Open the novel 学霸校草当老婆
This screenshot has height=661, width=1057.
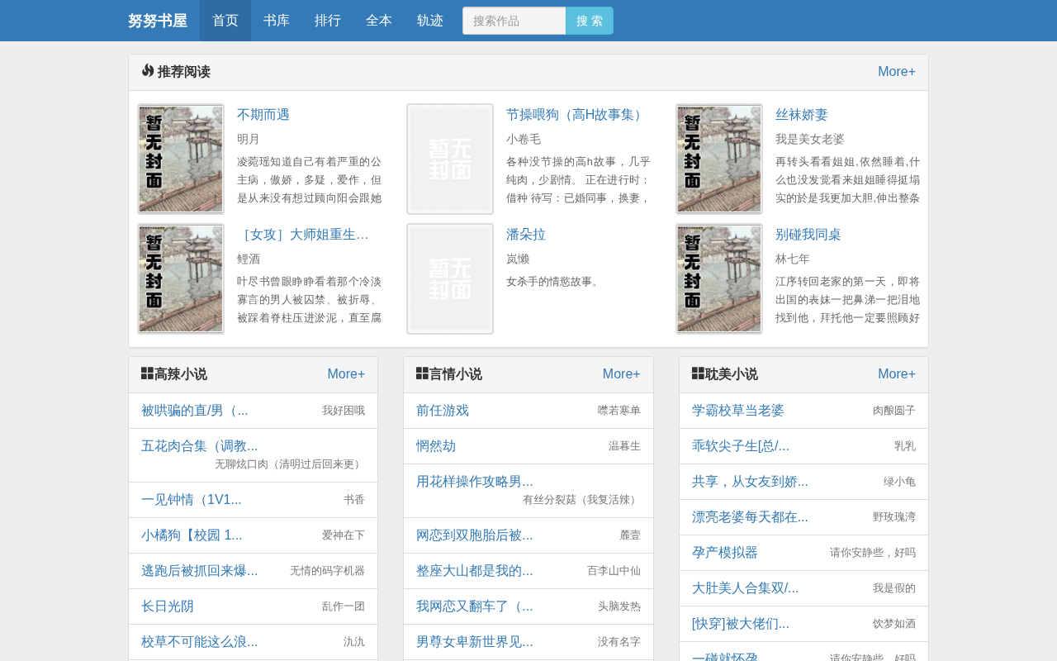(x=738, y=411)
